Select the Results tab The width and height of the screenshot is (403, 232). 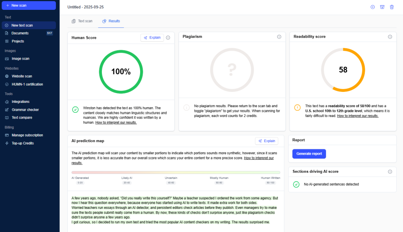tap(111, 21)
